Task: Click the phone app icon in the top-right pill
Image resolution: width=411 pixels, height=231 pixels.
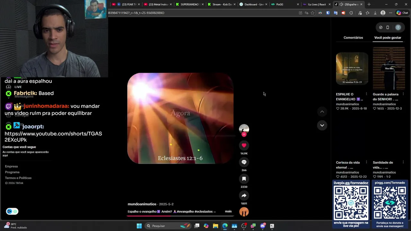Action: 388,27
